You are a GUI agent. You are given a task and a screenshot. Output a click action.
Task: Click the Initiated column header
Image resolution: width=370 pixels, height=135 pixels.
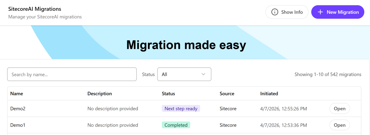click(x=269, y=94)
